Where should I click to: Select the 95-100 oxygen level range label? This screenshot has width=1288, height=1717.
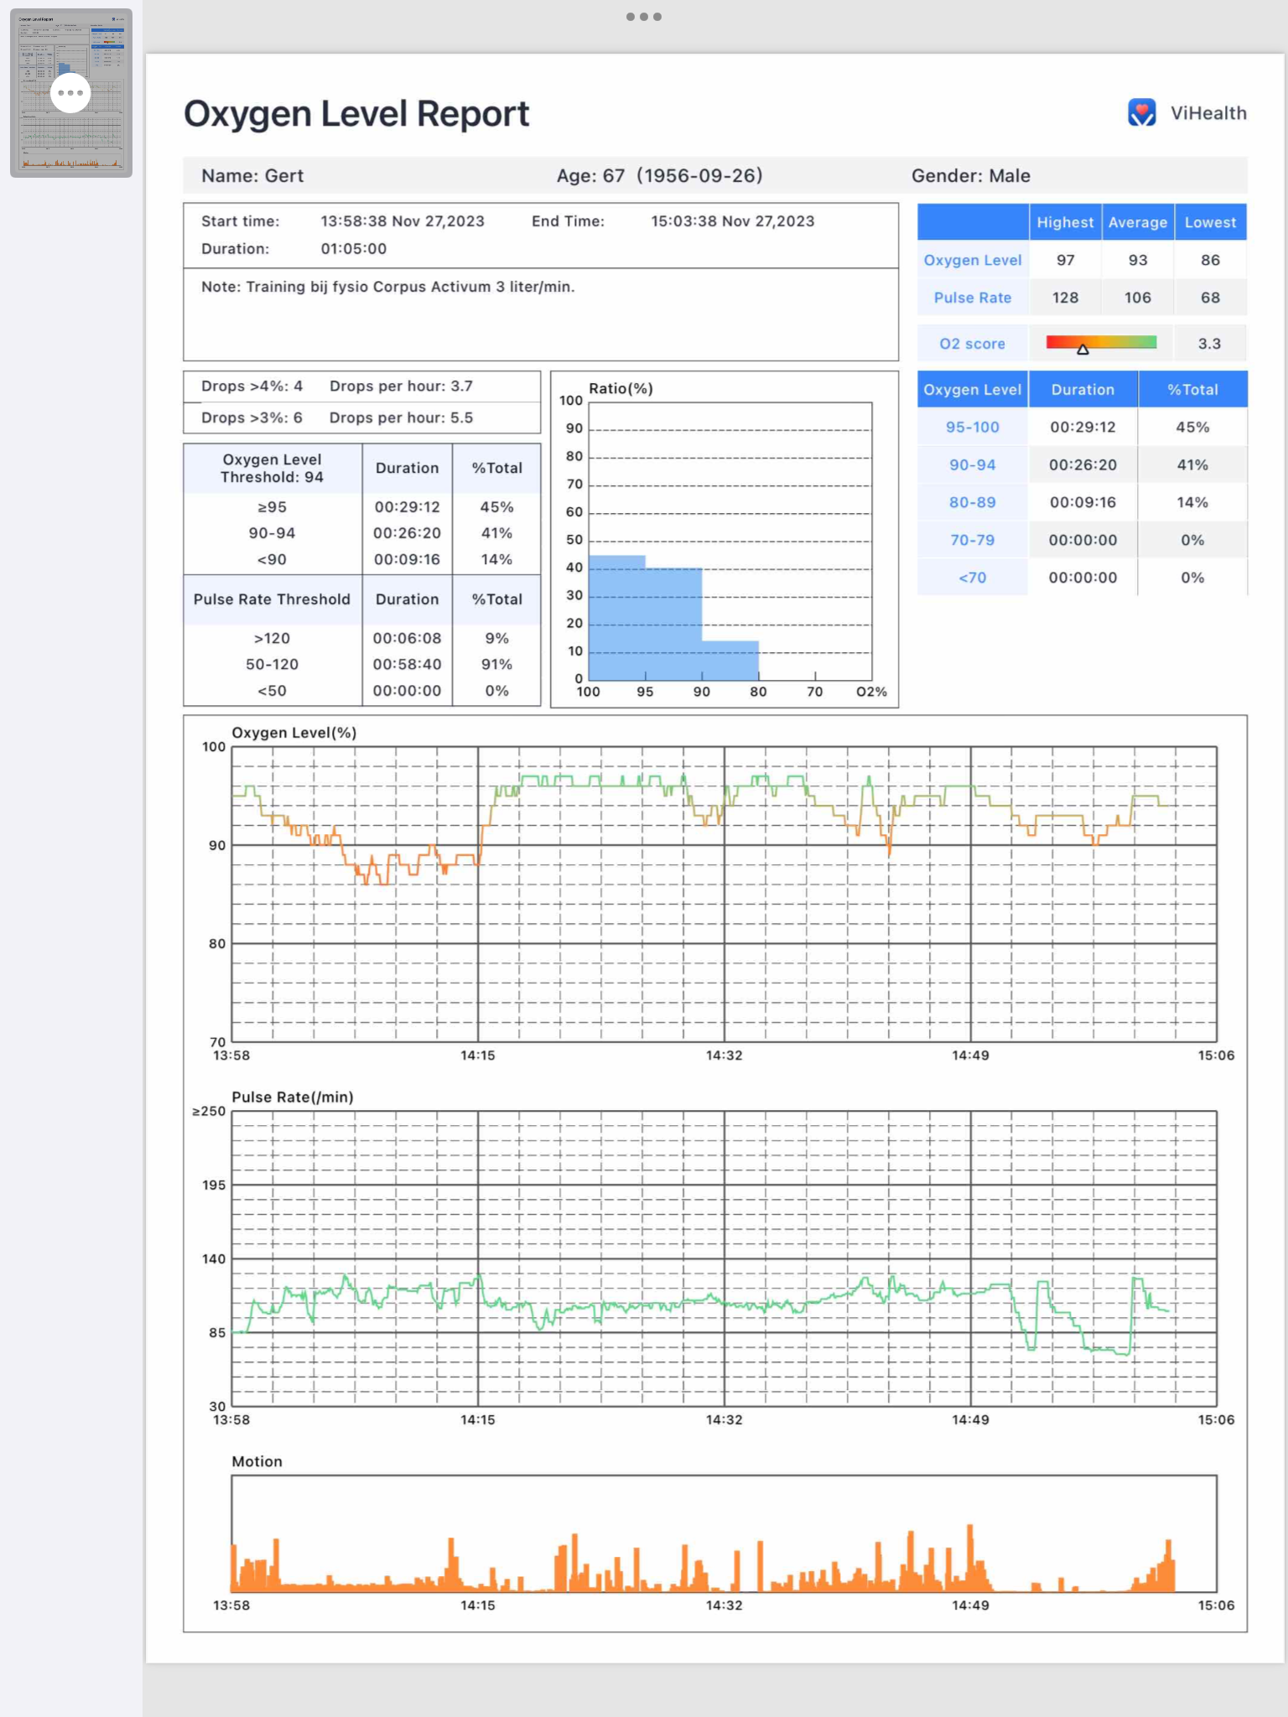[x=972, y=427]
